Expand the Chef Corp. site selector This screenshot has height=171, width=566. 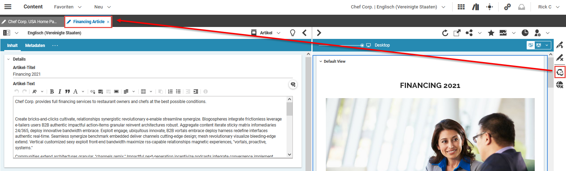pos(398,7)
